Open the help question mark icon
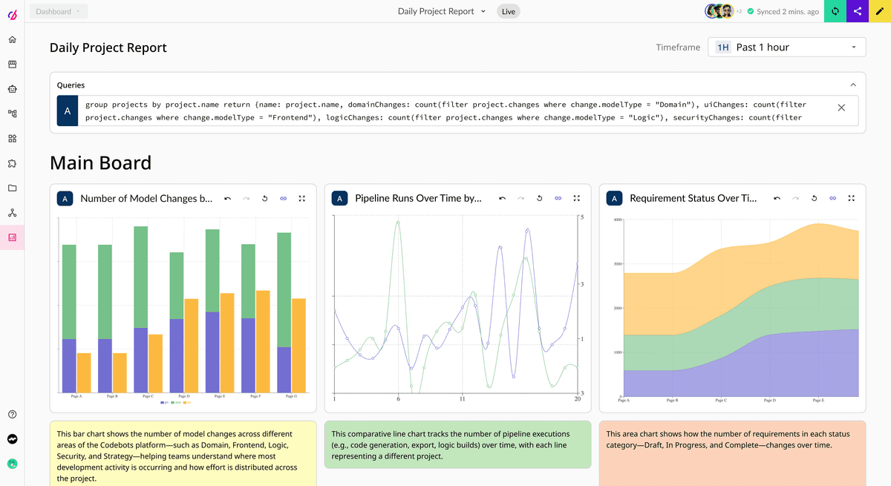Image resolution: width=891 pixels, height=486 pixels. [12, 414]
